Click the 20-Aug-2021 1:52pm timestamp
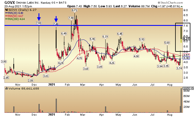The image size is (194, 117). pyautogui.click(x=18, y=6)
